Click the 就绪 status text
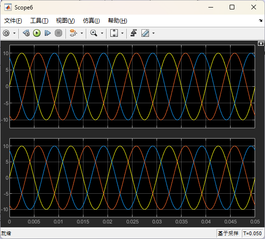265x239 pixels. [x=6, y=233]
